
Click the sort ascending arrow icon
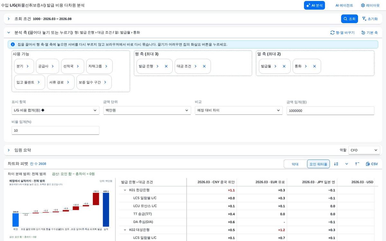[x=357, y=164]
